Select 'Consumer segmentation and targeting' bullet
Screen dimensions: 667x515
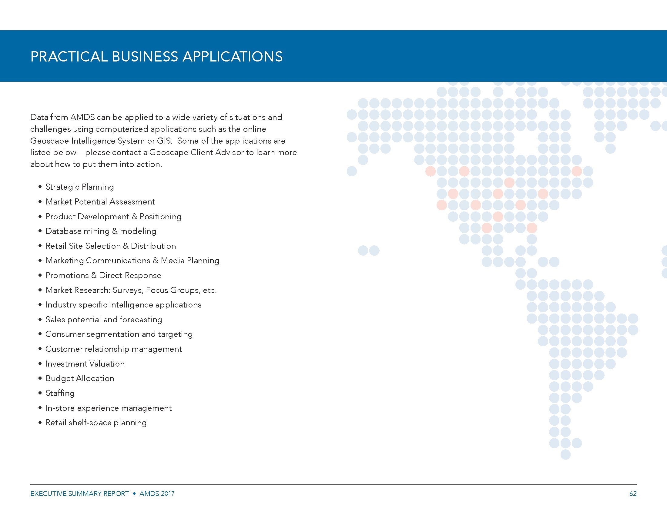coord(119,334)
